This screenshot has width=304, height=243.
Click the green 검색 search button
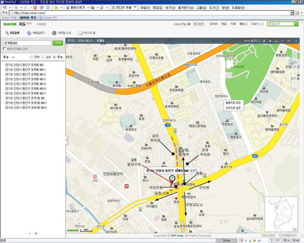tap(58, 43)
